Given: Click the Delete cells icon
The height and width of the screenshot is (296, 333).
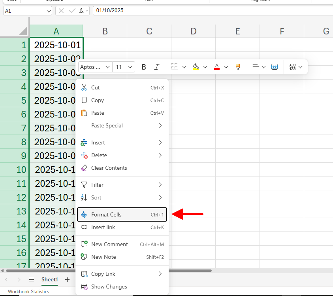Looking at the screenshot, I should [x=84, y=155].
